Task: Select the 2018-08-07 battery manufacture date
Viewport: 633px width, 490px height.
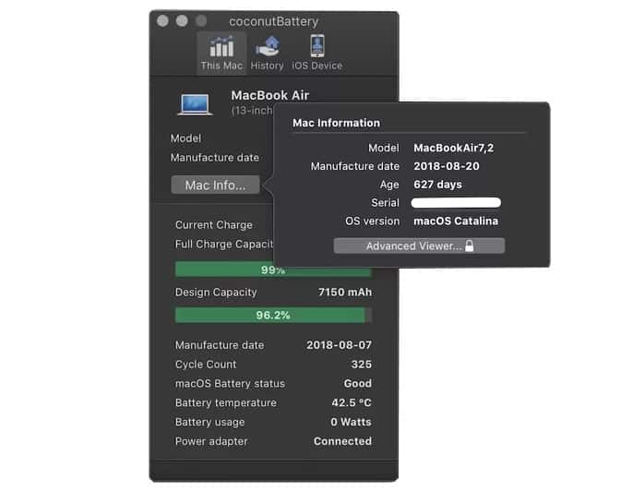Action: (340, 345)
